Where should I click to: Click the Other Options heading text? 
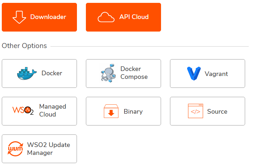24,46
